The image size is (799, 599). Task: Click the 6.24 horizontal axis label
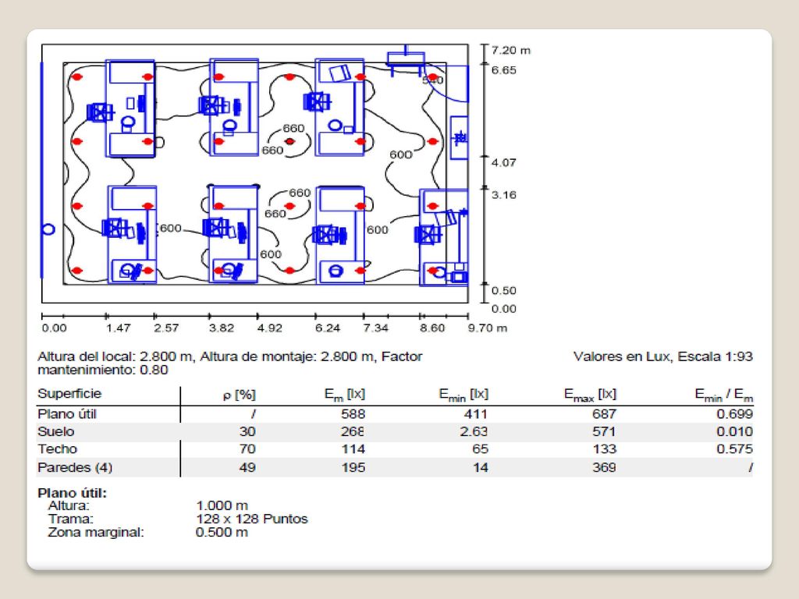pyautogui.click(x=327, y=328)
